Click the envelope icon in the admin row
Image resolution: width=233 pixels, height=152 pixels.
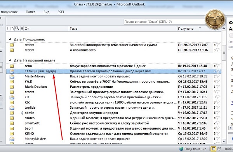pyautogui.click(x=12, y=113)
